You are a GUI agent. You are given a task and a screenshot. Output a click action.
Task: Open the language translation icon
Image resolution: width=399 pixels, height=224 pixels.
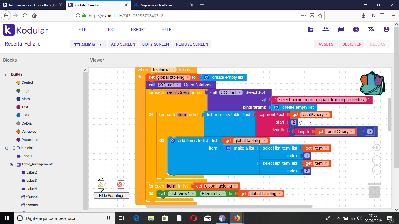[371, 29]
